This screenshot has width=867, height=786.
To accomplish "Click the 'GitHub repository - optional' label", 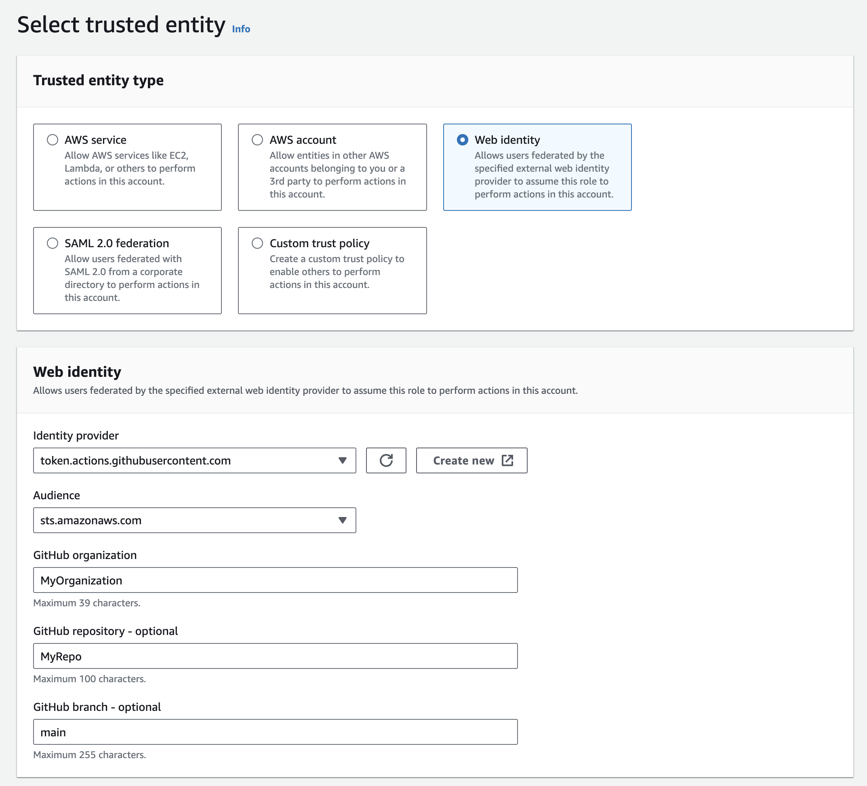I will click(105, 631).
